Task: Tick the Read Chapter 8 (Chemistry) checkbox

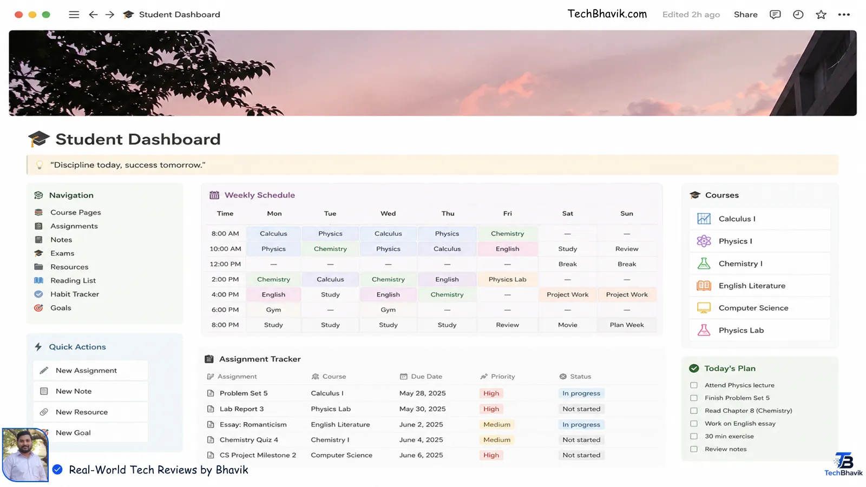Action: pyautogui.click(x=694, y=411)
